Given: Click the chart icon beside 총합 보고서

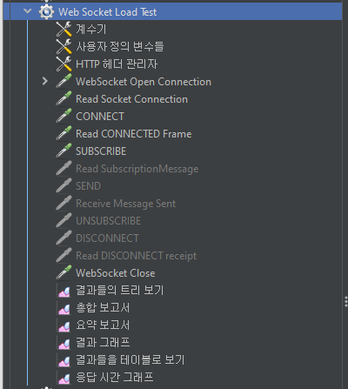Looking at the screenshot, I should [x=64, y=309].
